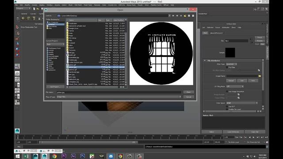This screenshot has width=283, height=159.
Task: Open Premiere Pro from the taskbar
Action: tap(64, 156)
